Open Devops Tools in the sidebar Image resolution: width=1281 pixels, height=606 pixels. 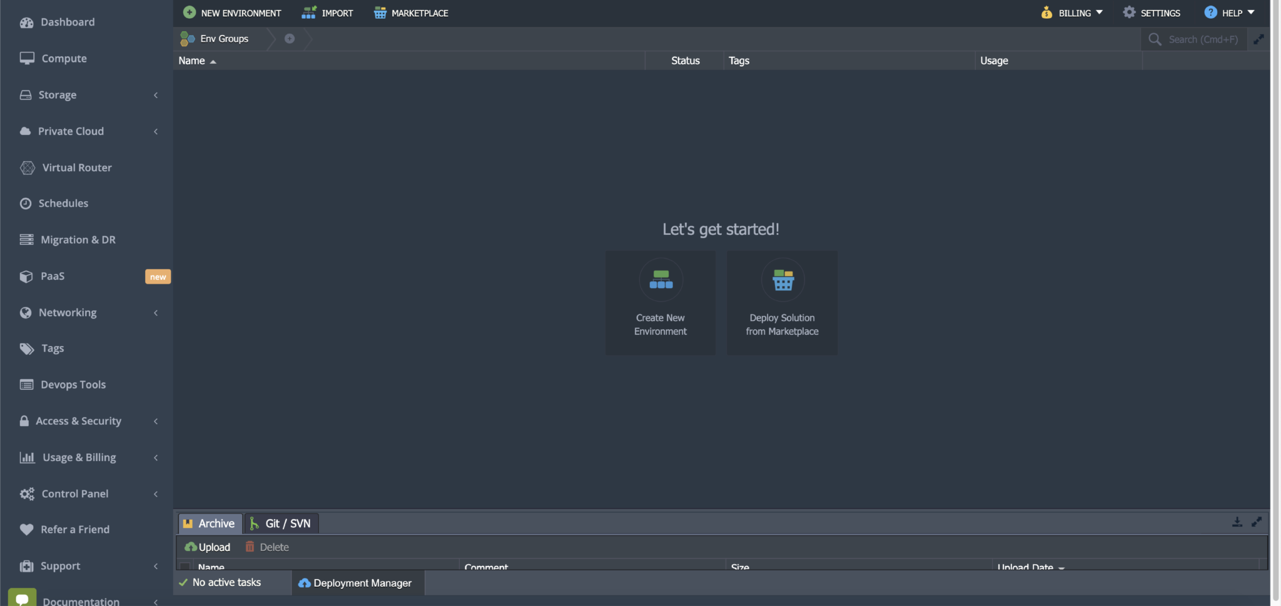(x=73, y=384)
